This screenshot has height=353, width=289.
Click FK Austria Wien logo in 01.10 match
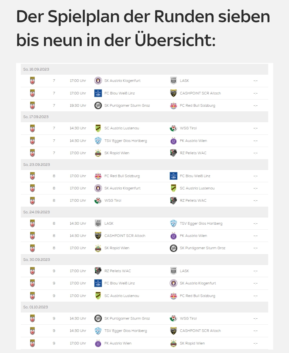(x=98, y=343)
